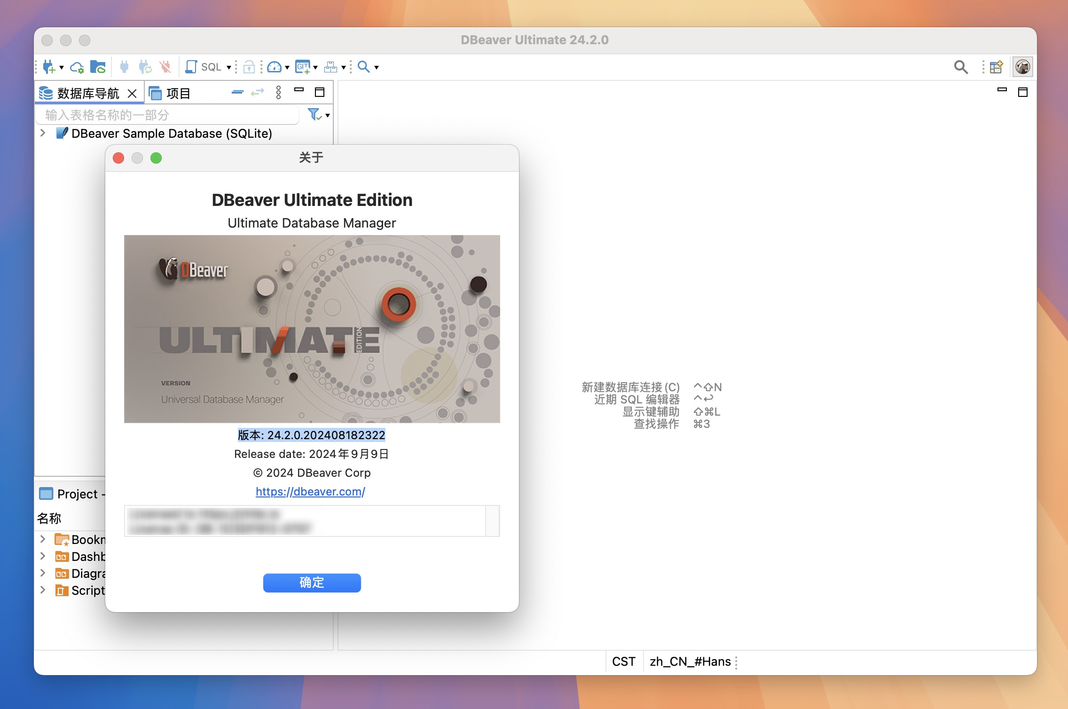Expand the GIT dropdown arrow

[315, 68]
